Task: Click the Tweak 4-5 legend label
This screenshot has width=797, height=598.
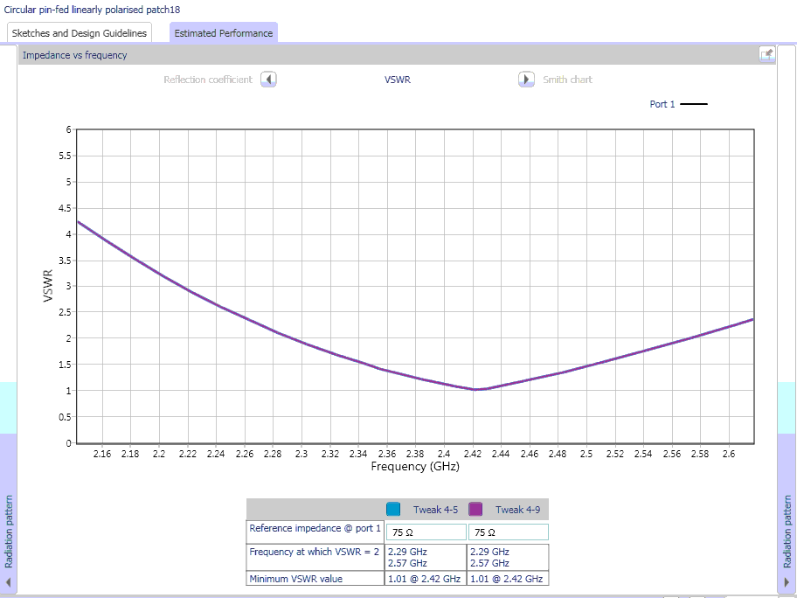Action: (435, 510)
